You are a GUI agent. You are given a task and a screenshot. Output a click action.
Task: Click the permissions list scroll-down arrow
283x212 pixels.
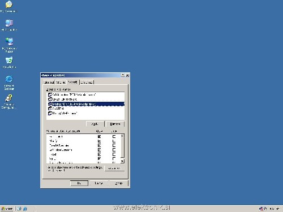click(x=122, y=161)
